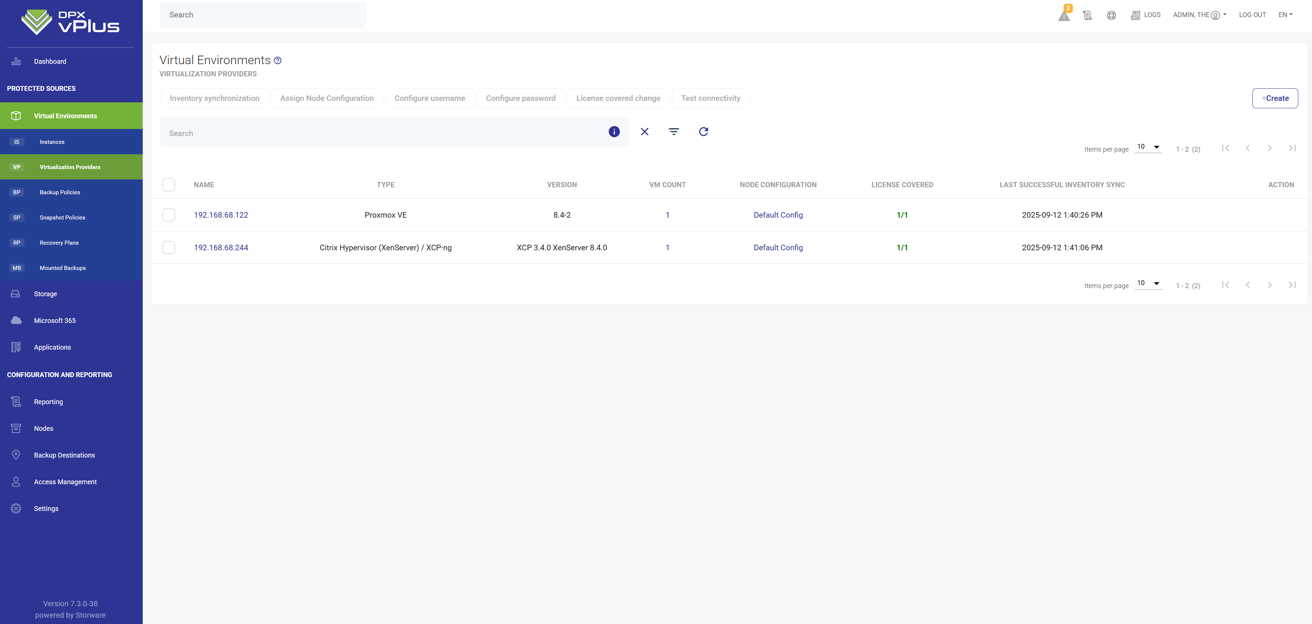Screen dimensions: 1312x624
Task: Click the next page chevron in pagination
Action: (1270, 148)
